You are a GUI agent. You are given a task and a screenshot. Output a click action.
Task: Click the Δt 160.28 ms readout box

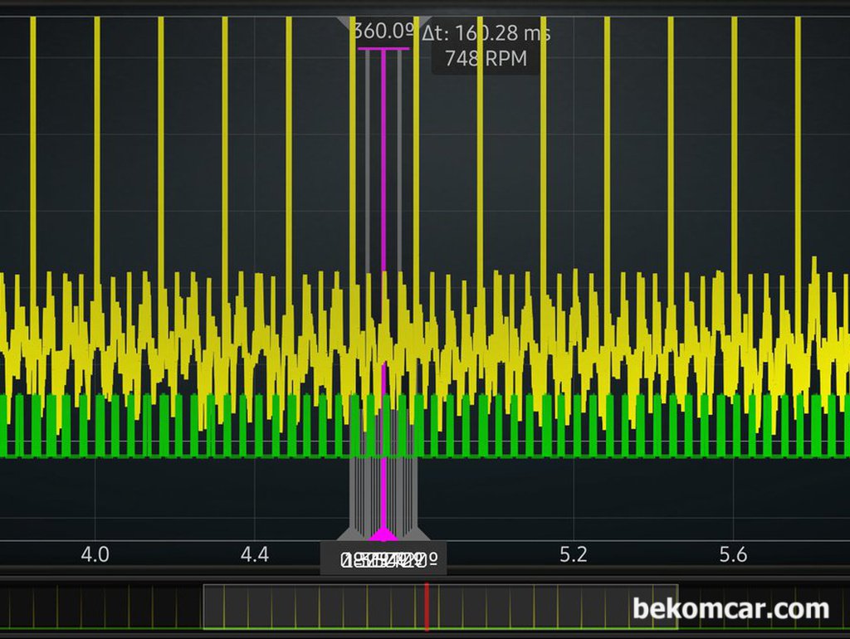(x=486, y=34)
